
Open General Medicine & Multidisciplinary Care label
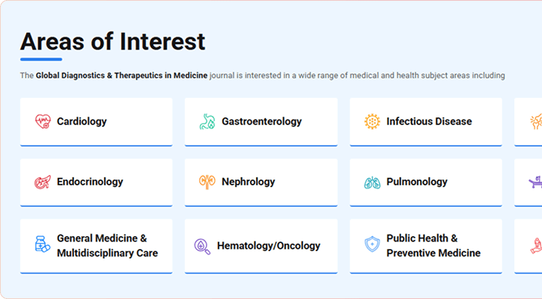tap(107, 245)
